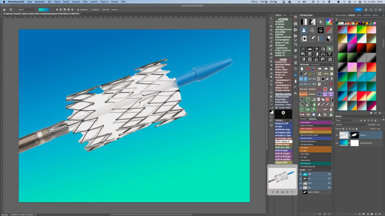385x216 pixels.
Task: Select the Zoom tool in the toolbar
Action: [271, 100]
